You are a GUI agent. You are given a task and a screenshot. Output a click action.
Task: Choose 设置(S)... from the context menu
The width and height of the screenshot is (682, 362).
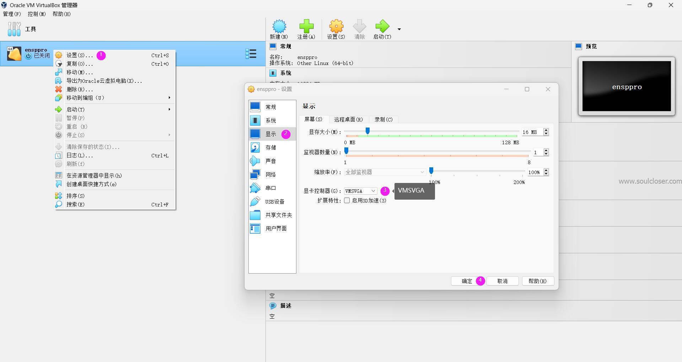pyautogui.click(x=115, y=55)
